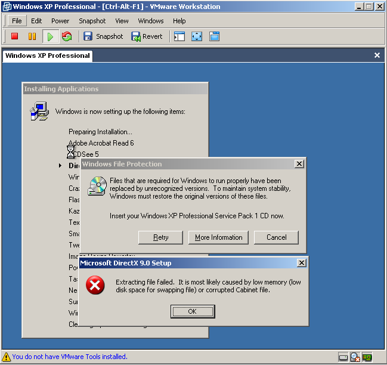Screen dimensions: 387x365
Task: Open the View menu
Action: (x=122, y=21)
